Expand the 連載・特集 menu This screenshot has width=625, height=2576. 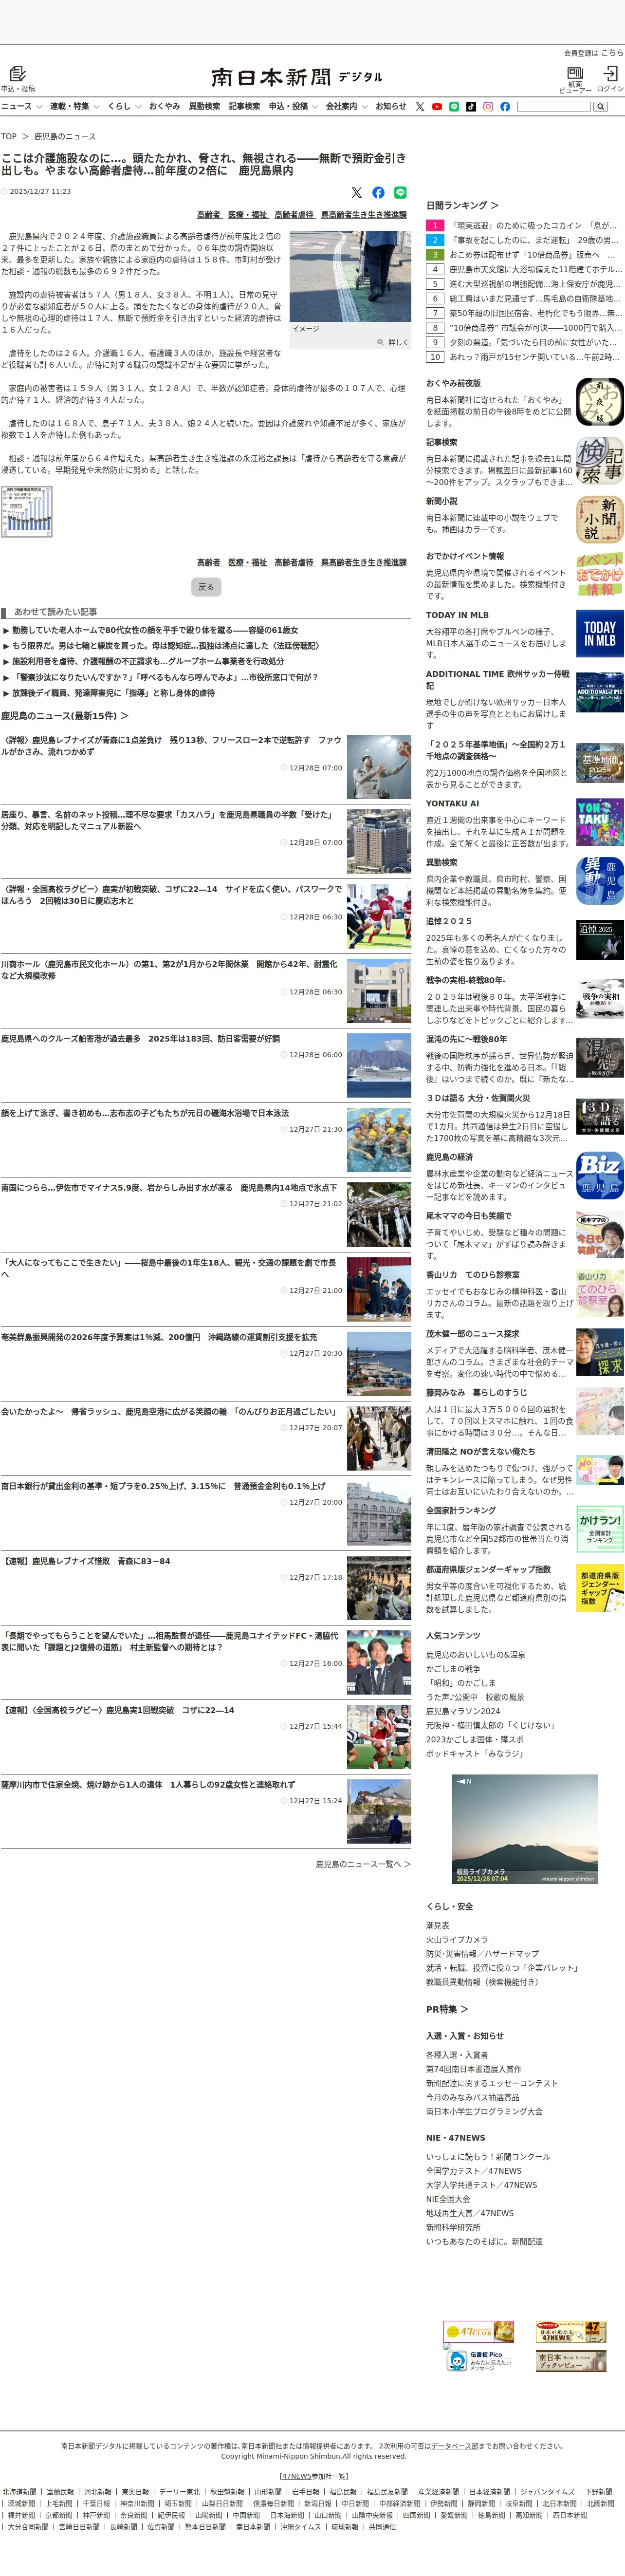[75, 106]
